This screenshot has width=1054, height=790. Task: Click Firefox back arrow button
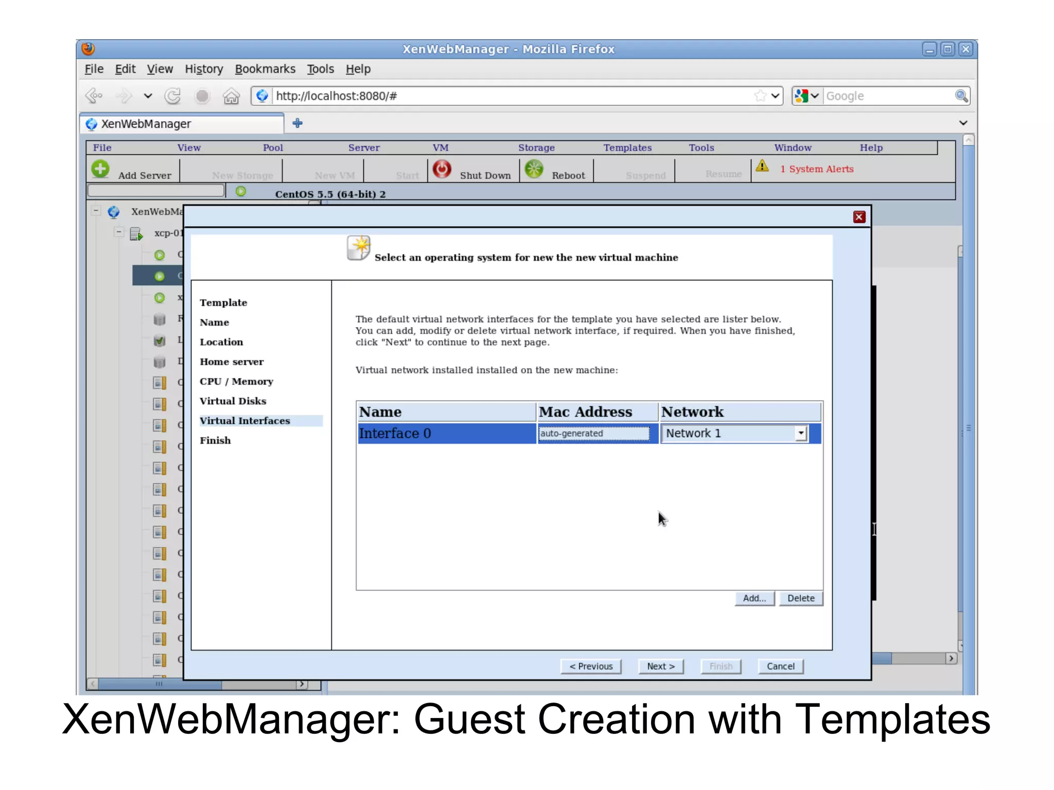(x=94, y=96)
